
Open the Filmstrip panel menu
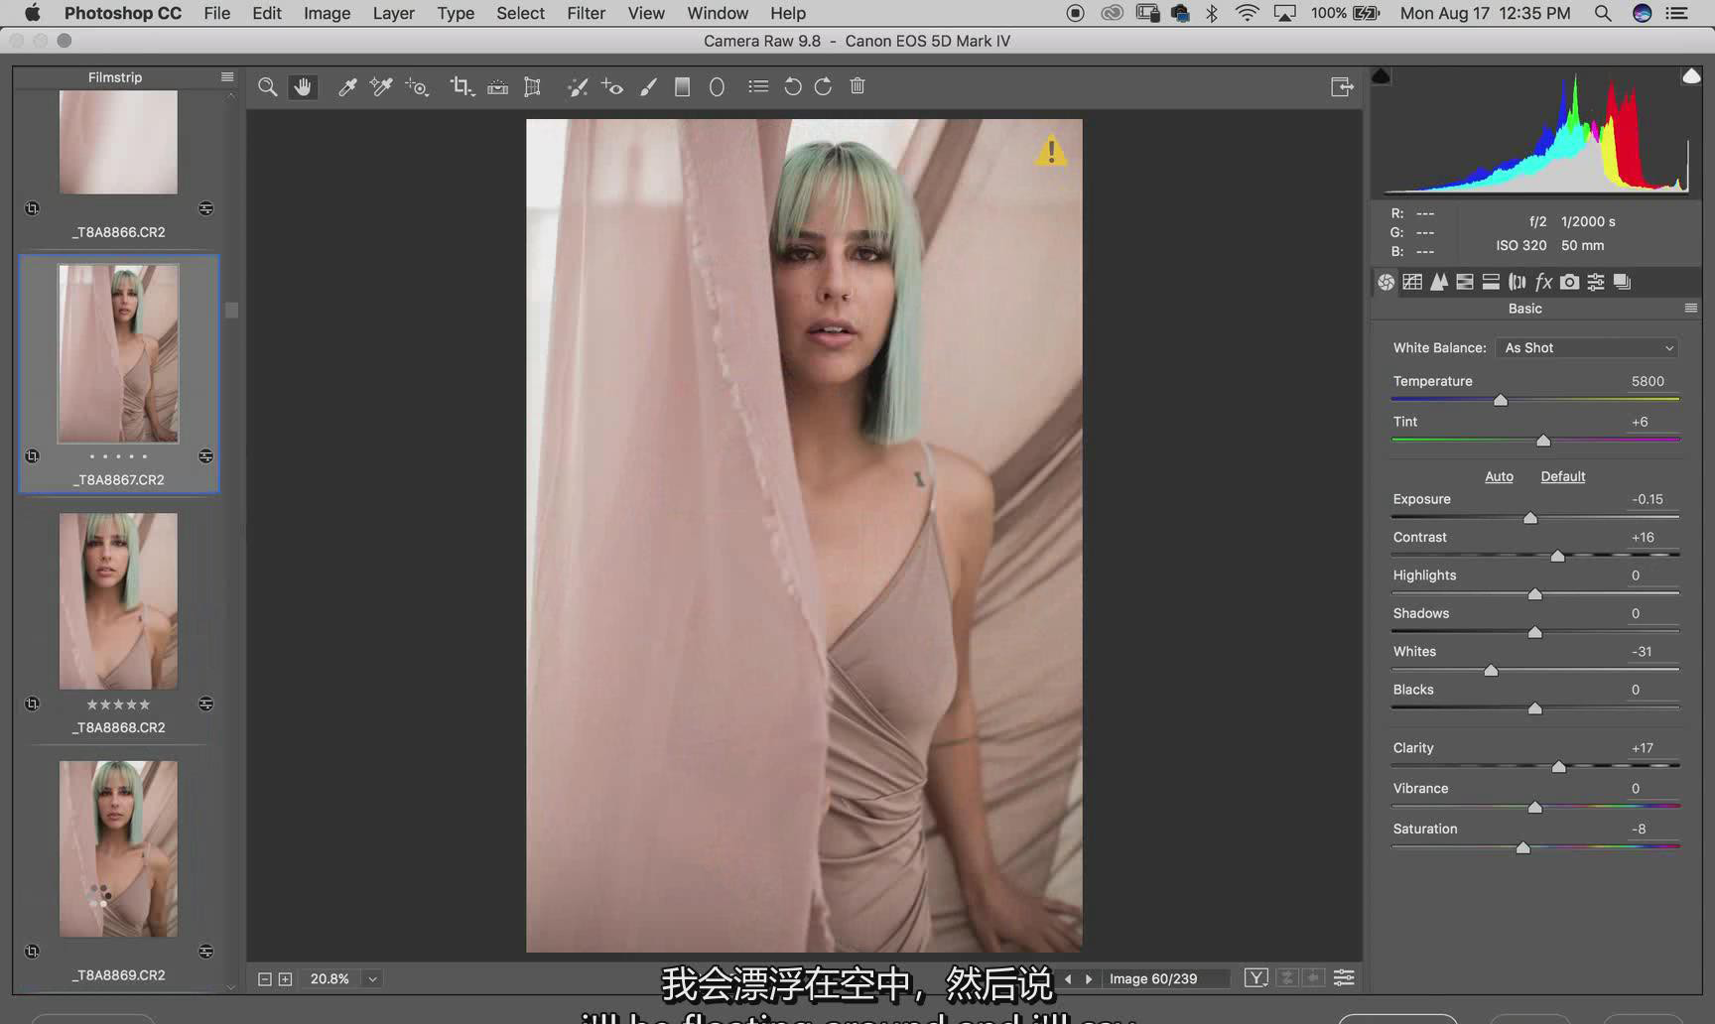pos(227,77)
